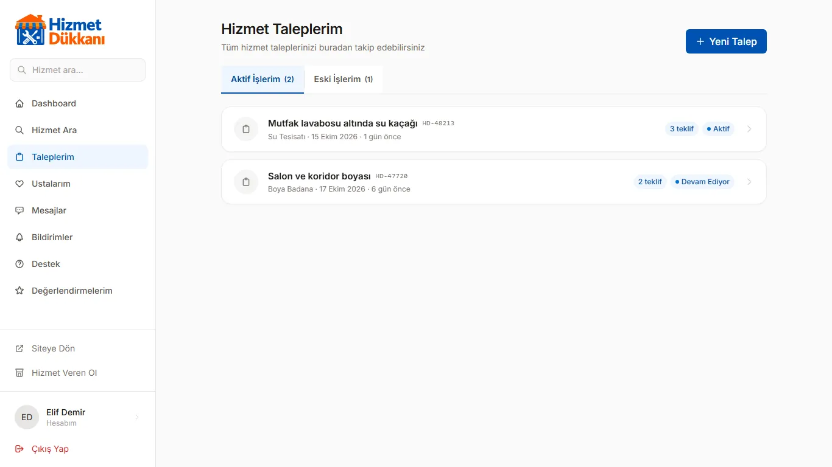Screen dimensions: 832x467
Task: Select Taleplerim in sidebar
Action: pyautogui.click(x=78, y=157)
